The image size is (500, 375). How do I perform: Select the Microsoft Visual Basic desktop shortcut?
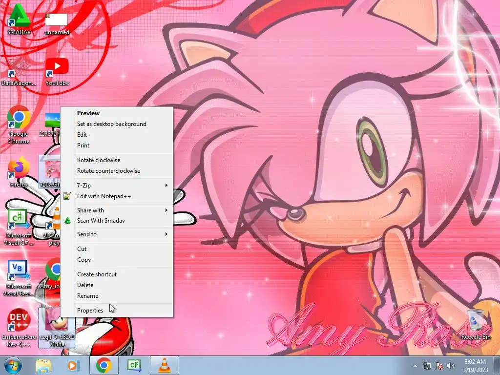pos(19,277)
